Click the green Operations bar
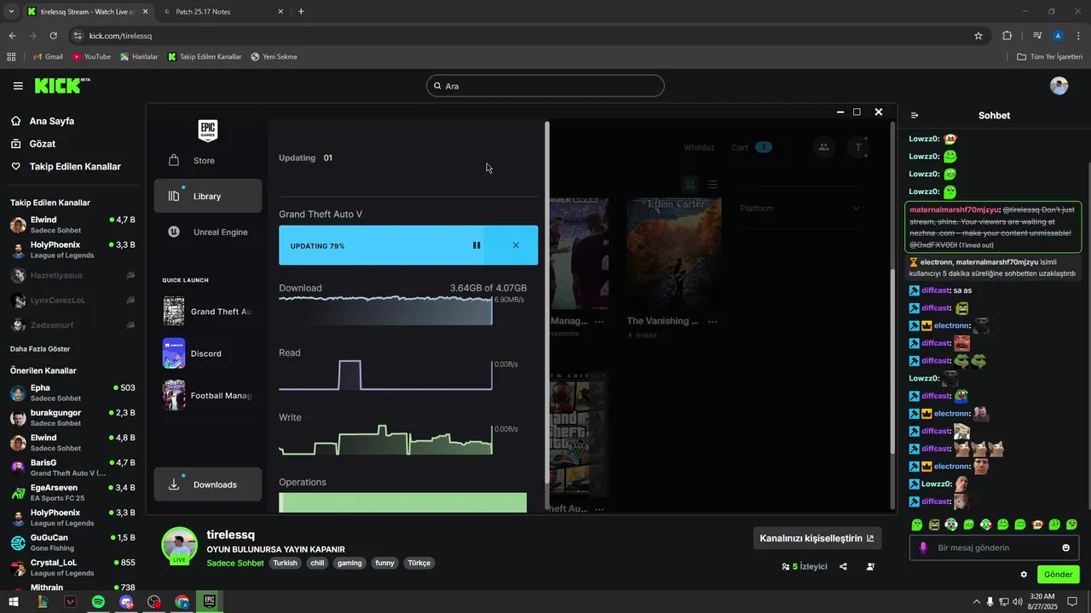 tap(402, 502)
